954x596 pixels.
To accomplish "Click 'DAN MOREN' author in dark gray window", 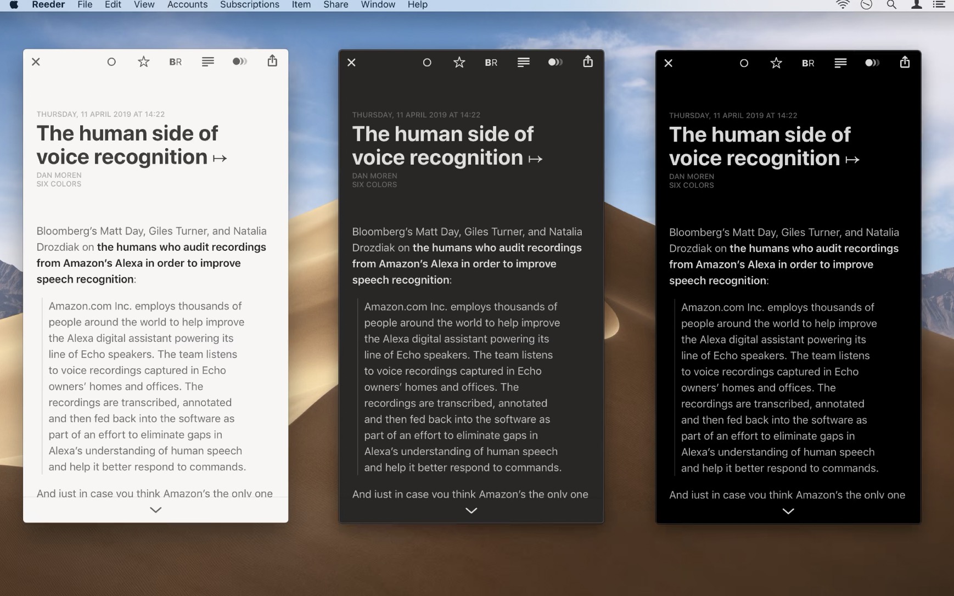I will click(x=375, y=176).
